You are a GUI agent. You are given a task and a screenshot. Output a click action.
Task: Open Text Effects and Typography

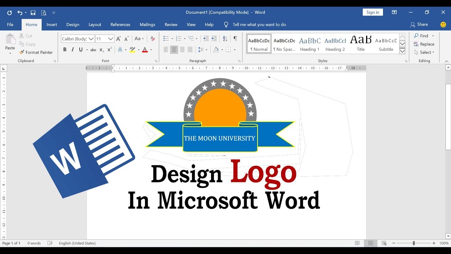(x=120, y=50)
